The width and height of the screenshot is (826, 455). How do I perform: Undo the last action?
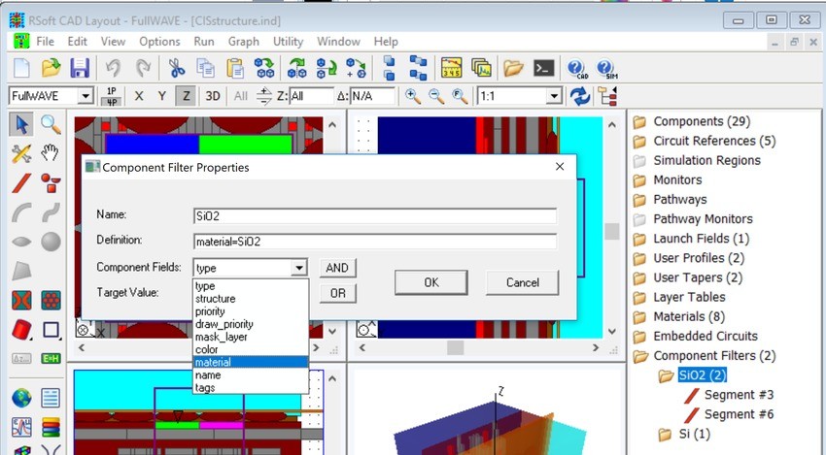[x=113, y=68]
